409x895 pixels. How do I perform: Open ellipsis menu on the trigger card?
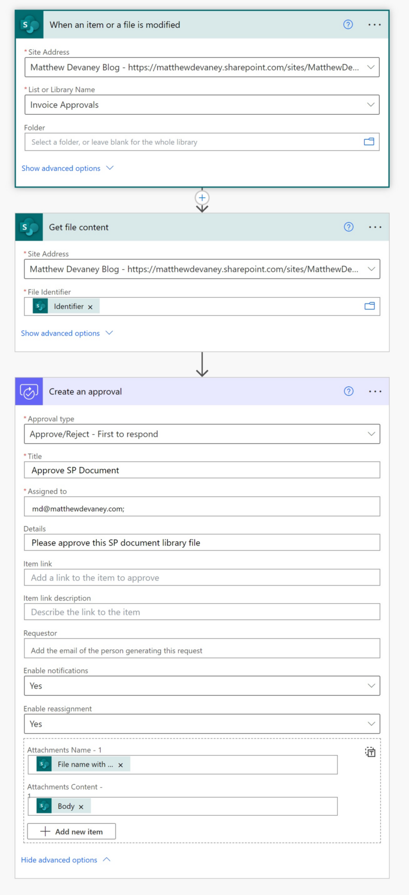coord(375,24)
